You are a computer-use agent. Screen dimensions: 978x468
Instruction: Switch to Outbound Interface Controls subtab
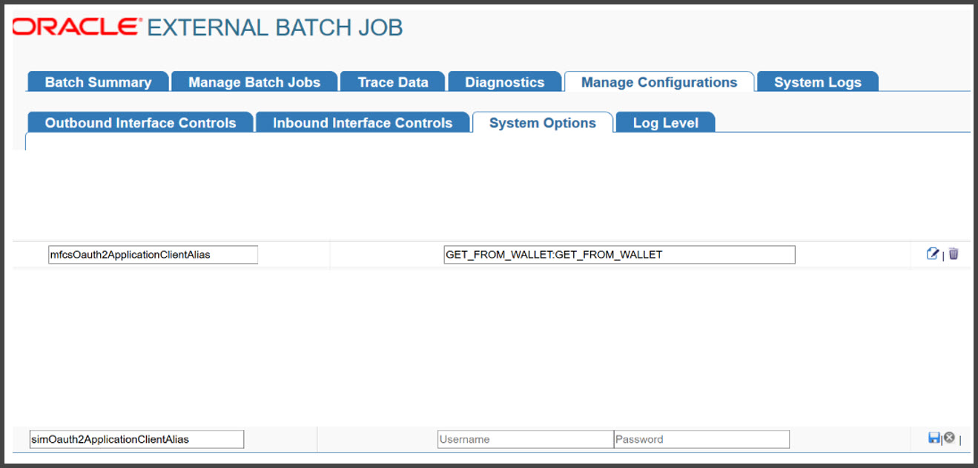tap(140, 123)
